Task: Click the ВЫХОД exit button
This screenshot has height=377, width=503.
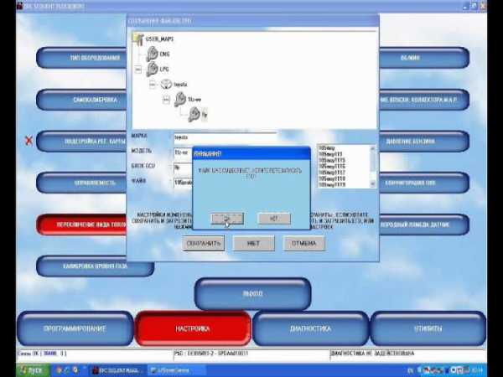Action: [x=251, y=294]
